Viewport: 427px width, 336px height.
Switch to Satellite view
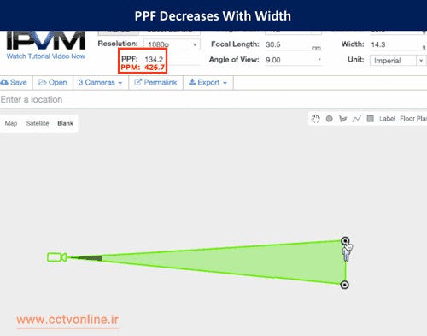[x=38, y=123]
